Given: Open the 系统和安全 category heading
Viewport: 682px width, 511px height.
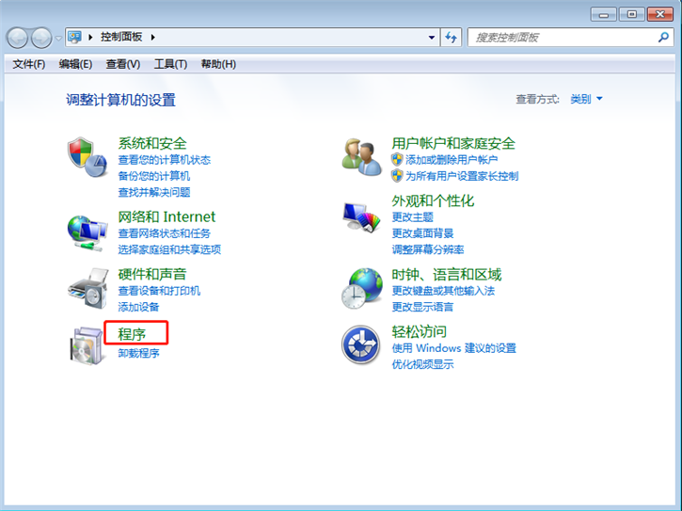Looking at the screenshot, I should (152, 143).
